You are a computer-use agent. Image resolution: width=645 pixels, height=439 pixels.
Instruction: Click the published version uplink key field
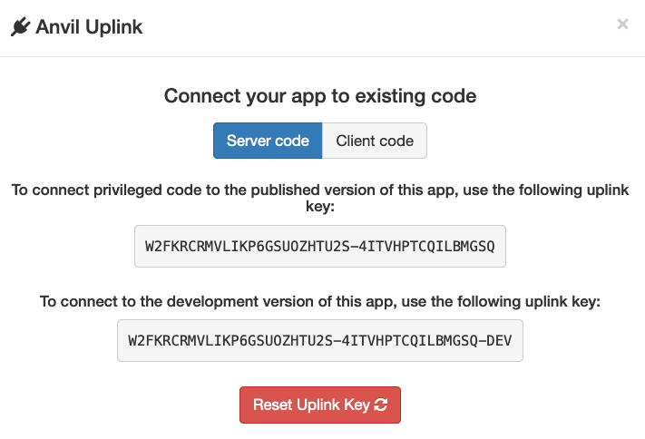pos(320,246)
